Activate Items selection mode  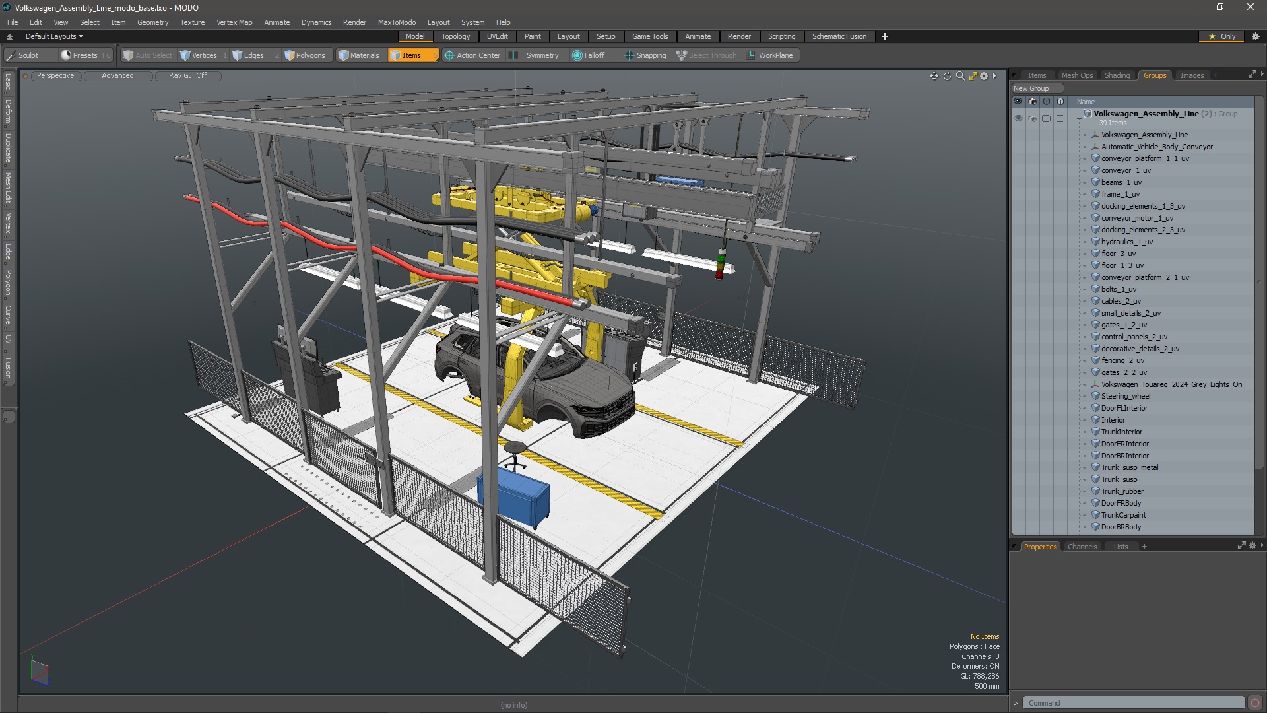(412, 55)
